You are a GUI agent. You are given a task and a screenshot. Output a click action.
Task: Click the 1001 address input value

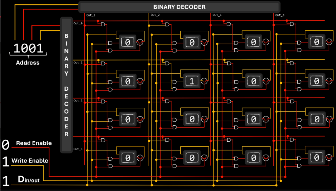[x=28, y=48]
